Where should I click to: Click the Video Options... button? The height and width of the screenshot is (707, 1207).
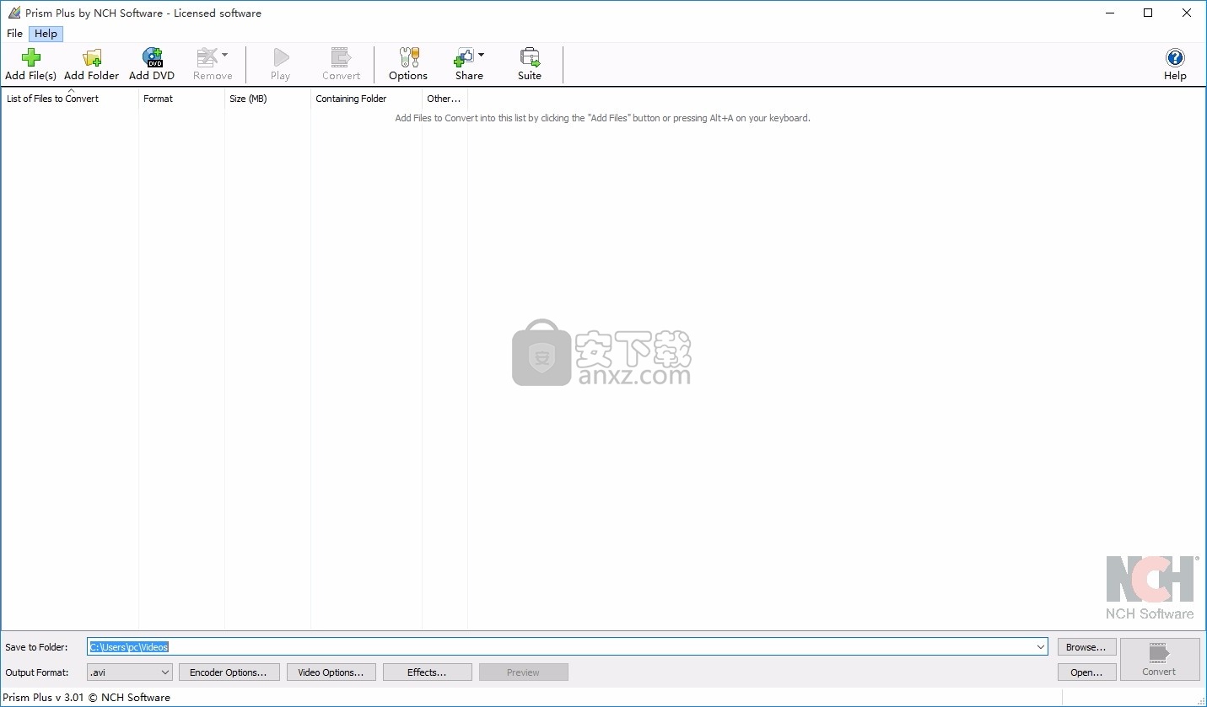pos(331,672)
